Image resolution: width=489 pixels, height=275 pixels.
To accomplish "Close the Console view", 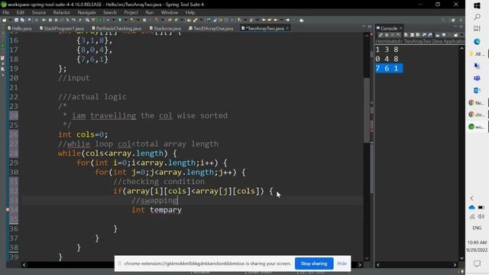I will click(x=400, y=28).
